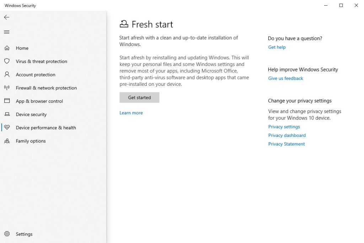Image resolution: width=364 pixels, height=243 pixels.
Task: Open the Learn more link
Action: tap(131, 113)
